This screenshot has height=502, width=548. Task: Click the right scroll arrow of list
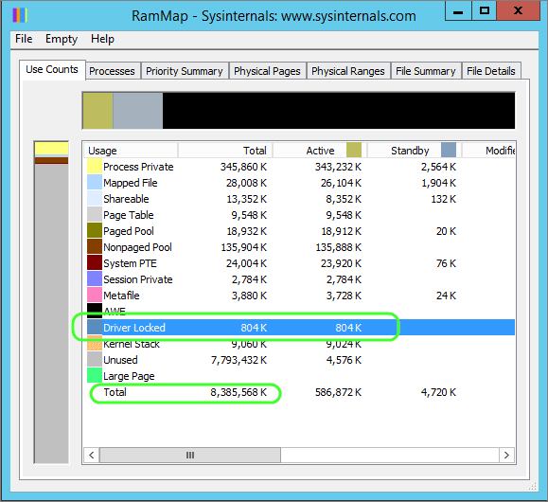(x=506, y=455)
